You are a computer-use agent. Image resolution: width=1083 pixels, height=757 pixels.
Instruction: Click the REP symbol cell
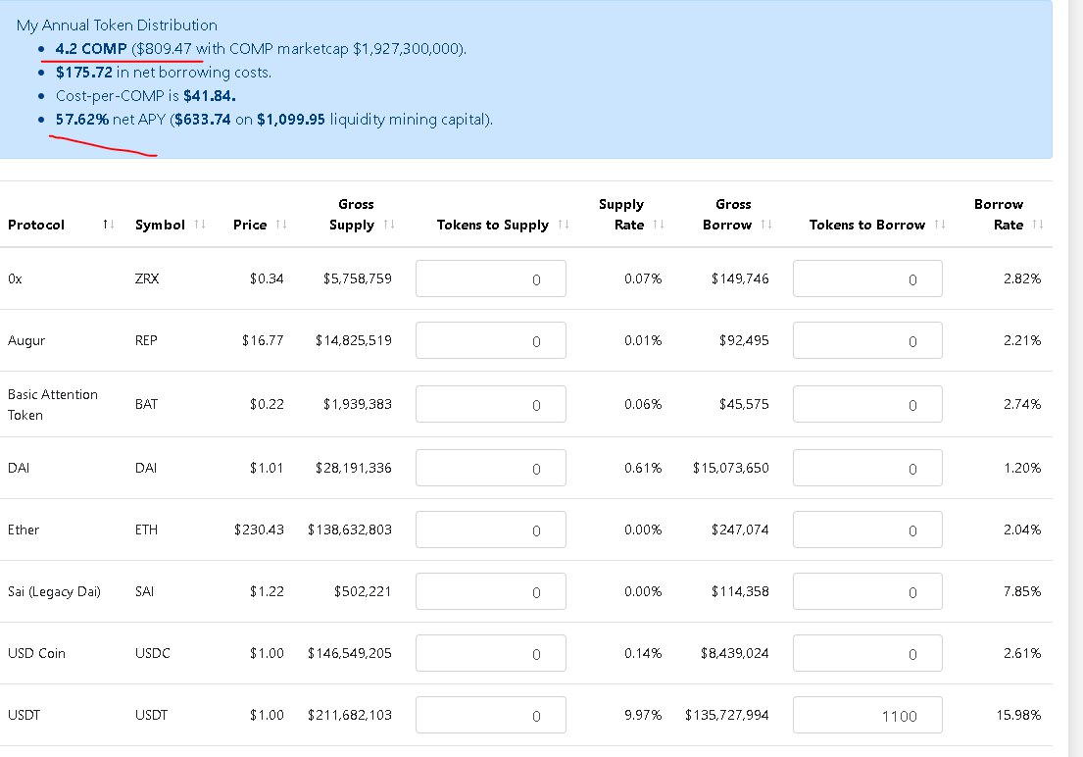point(146,341)
